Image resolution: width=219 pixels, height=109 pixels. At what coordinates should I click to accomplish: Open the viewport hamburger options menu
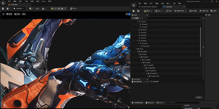click(x=3, y=14)
